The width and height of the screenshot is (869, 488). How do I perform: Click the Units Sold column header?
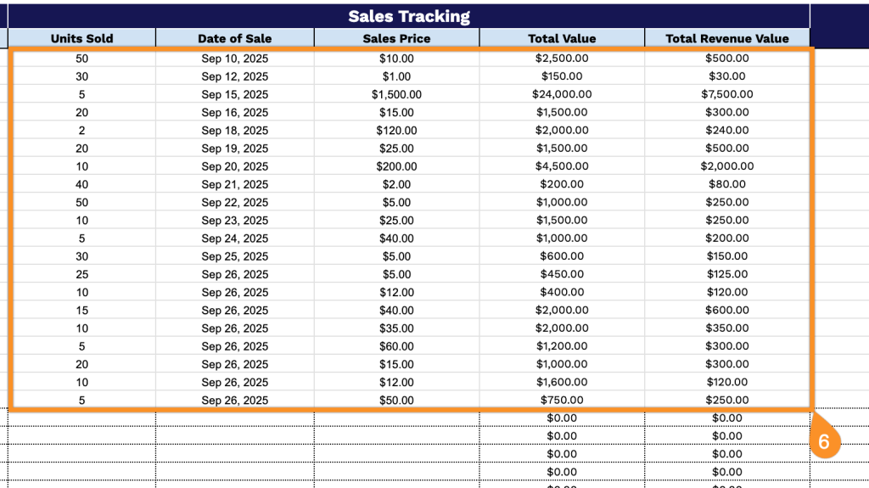tap(81, 38)
